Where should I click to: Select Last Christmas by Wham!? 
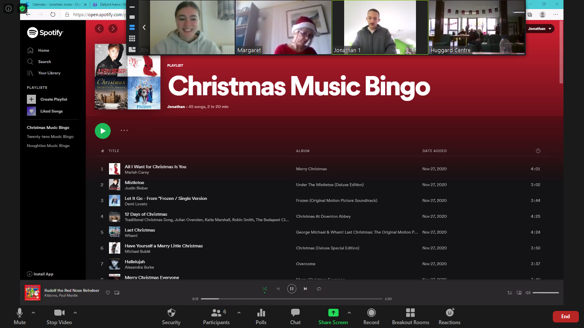[324, 232]
